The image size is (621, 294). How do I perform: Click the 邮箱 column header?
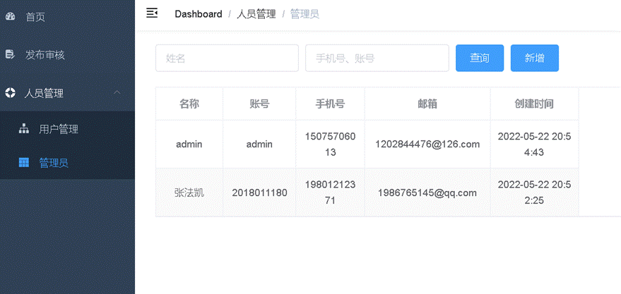(427, 104)
